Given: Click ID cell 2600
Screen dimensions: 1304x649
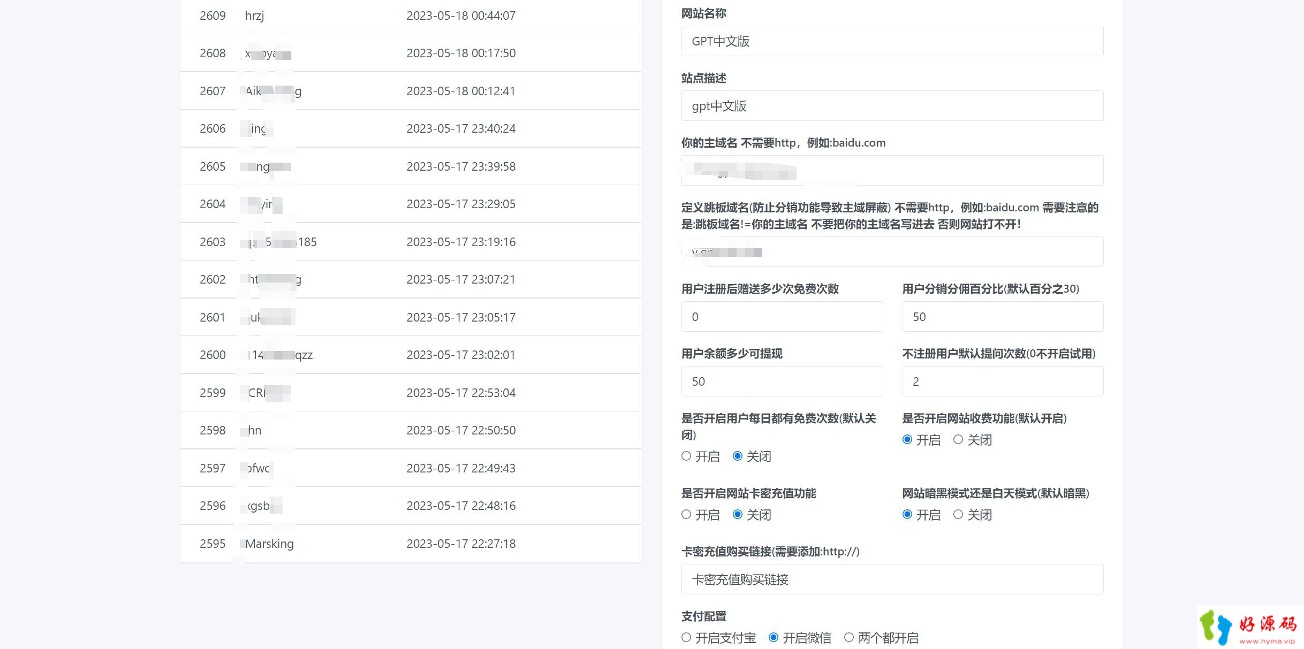Looking at the screenshot, I should (213, 355).
